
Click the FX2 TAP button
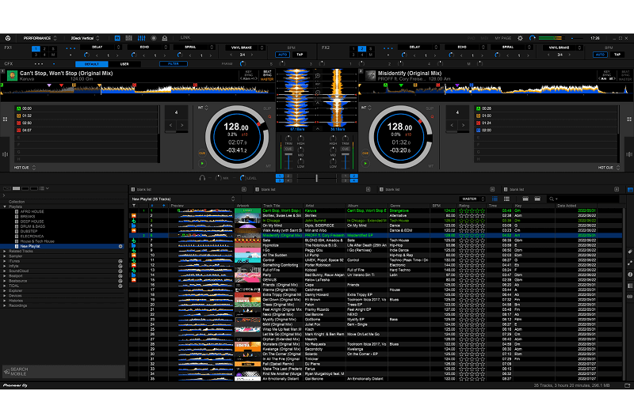coord(617,55)
